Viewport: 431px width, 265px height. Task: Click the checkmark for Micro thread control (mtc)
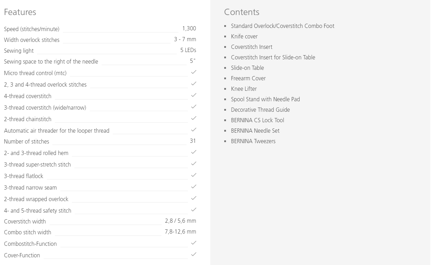click(x=194, y=72)
